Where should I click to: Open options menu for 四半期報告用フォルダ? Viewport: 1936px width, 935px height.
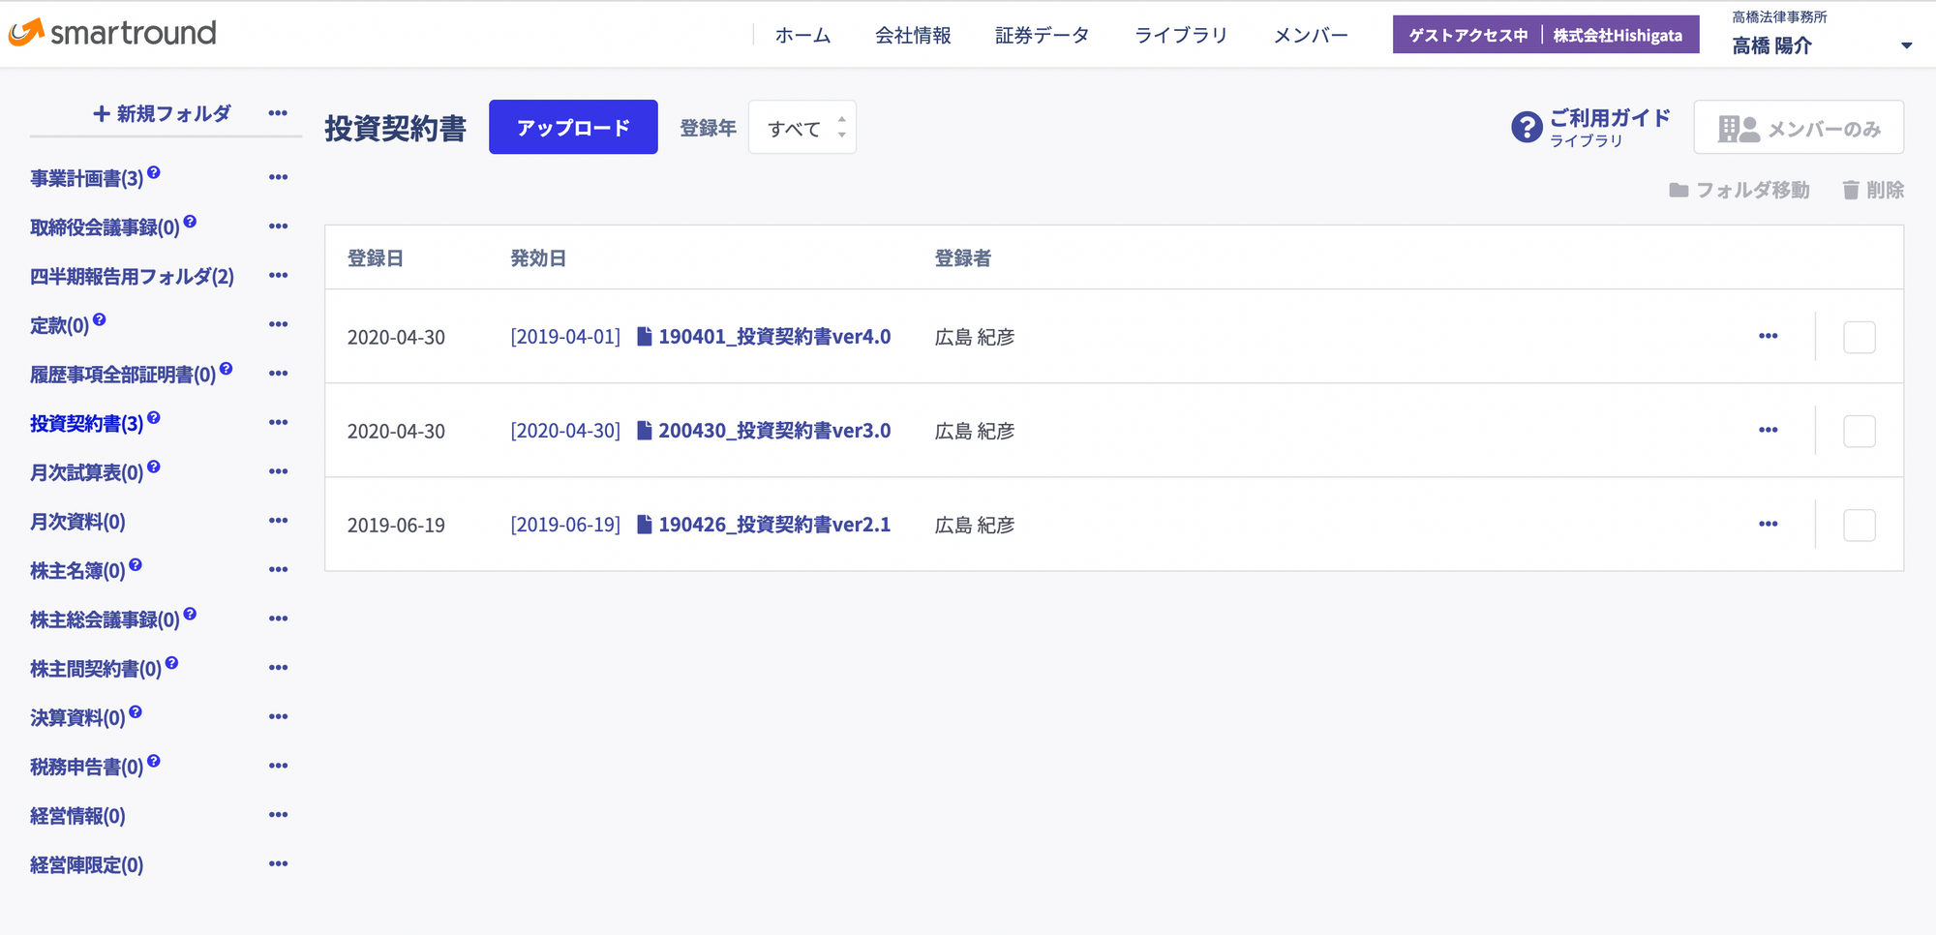[278, 275]
